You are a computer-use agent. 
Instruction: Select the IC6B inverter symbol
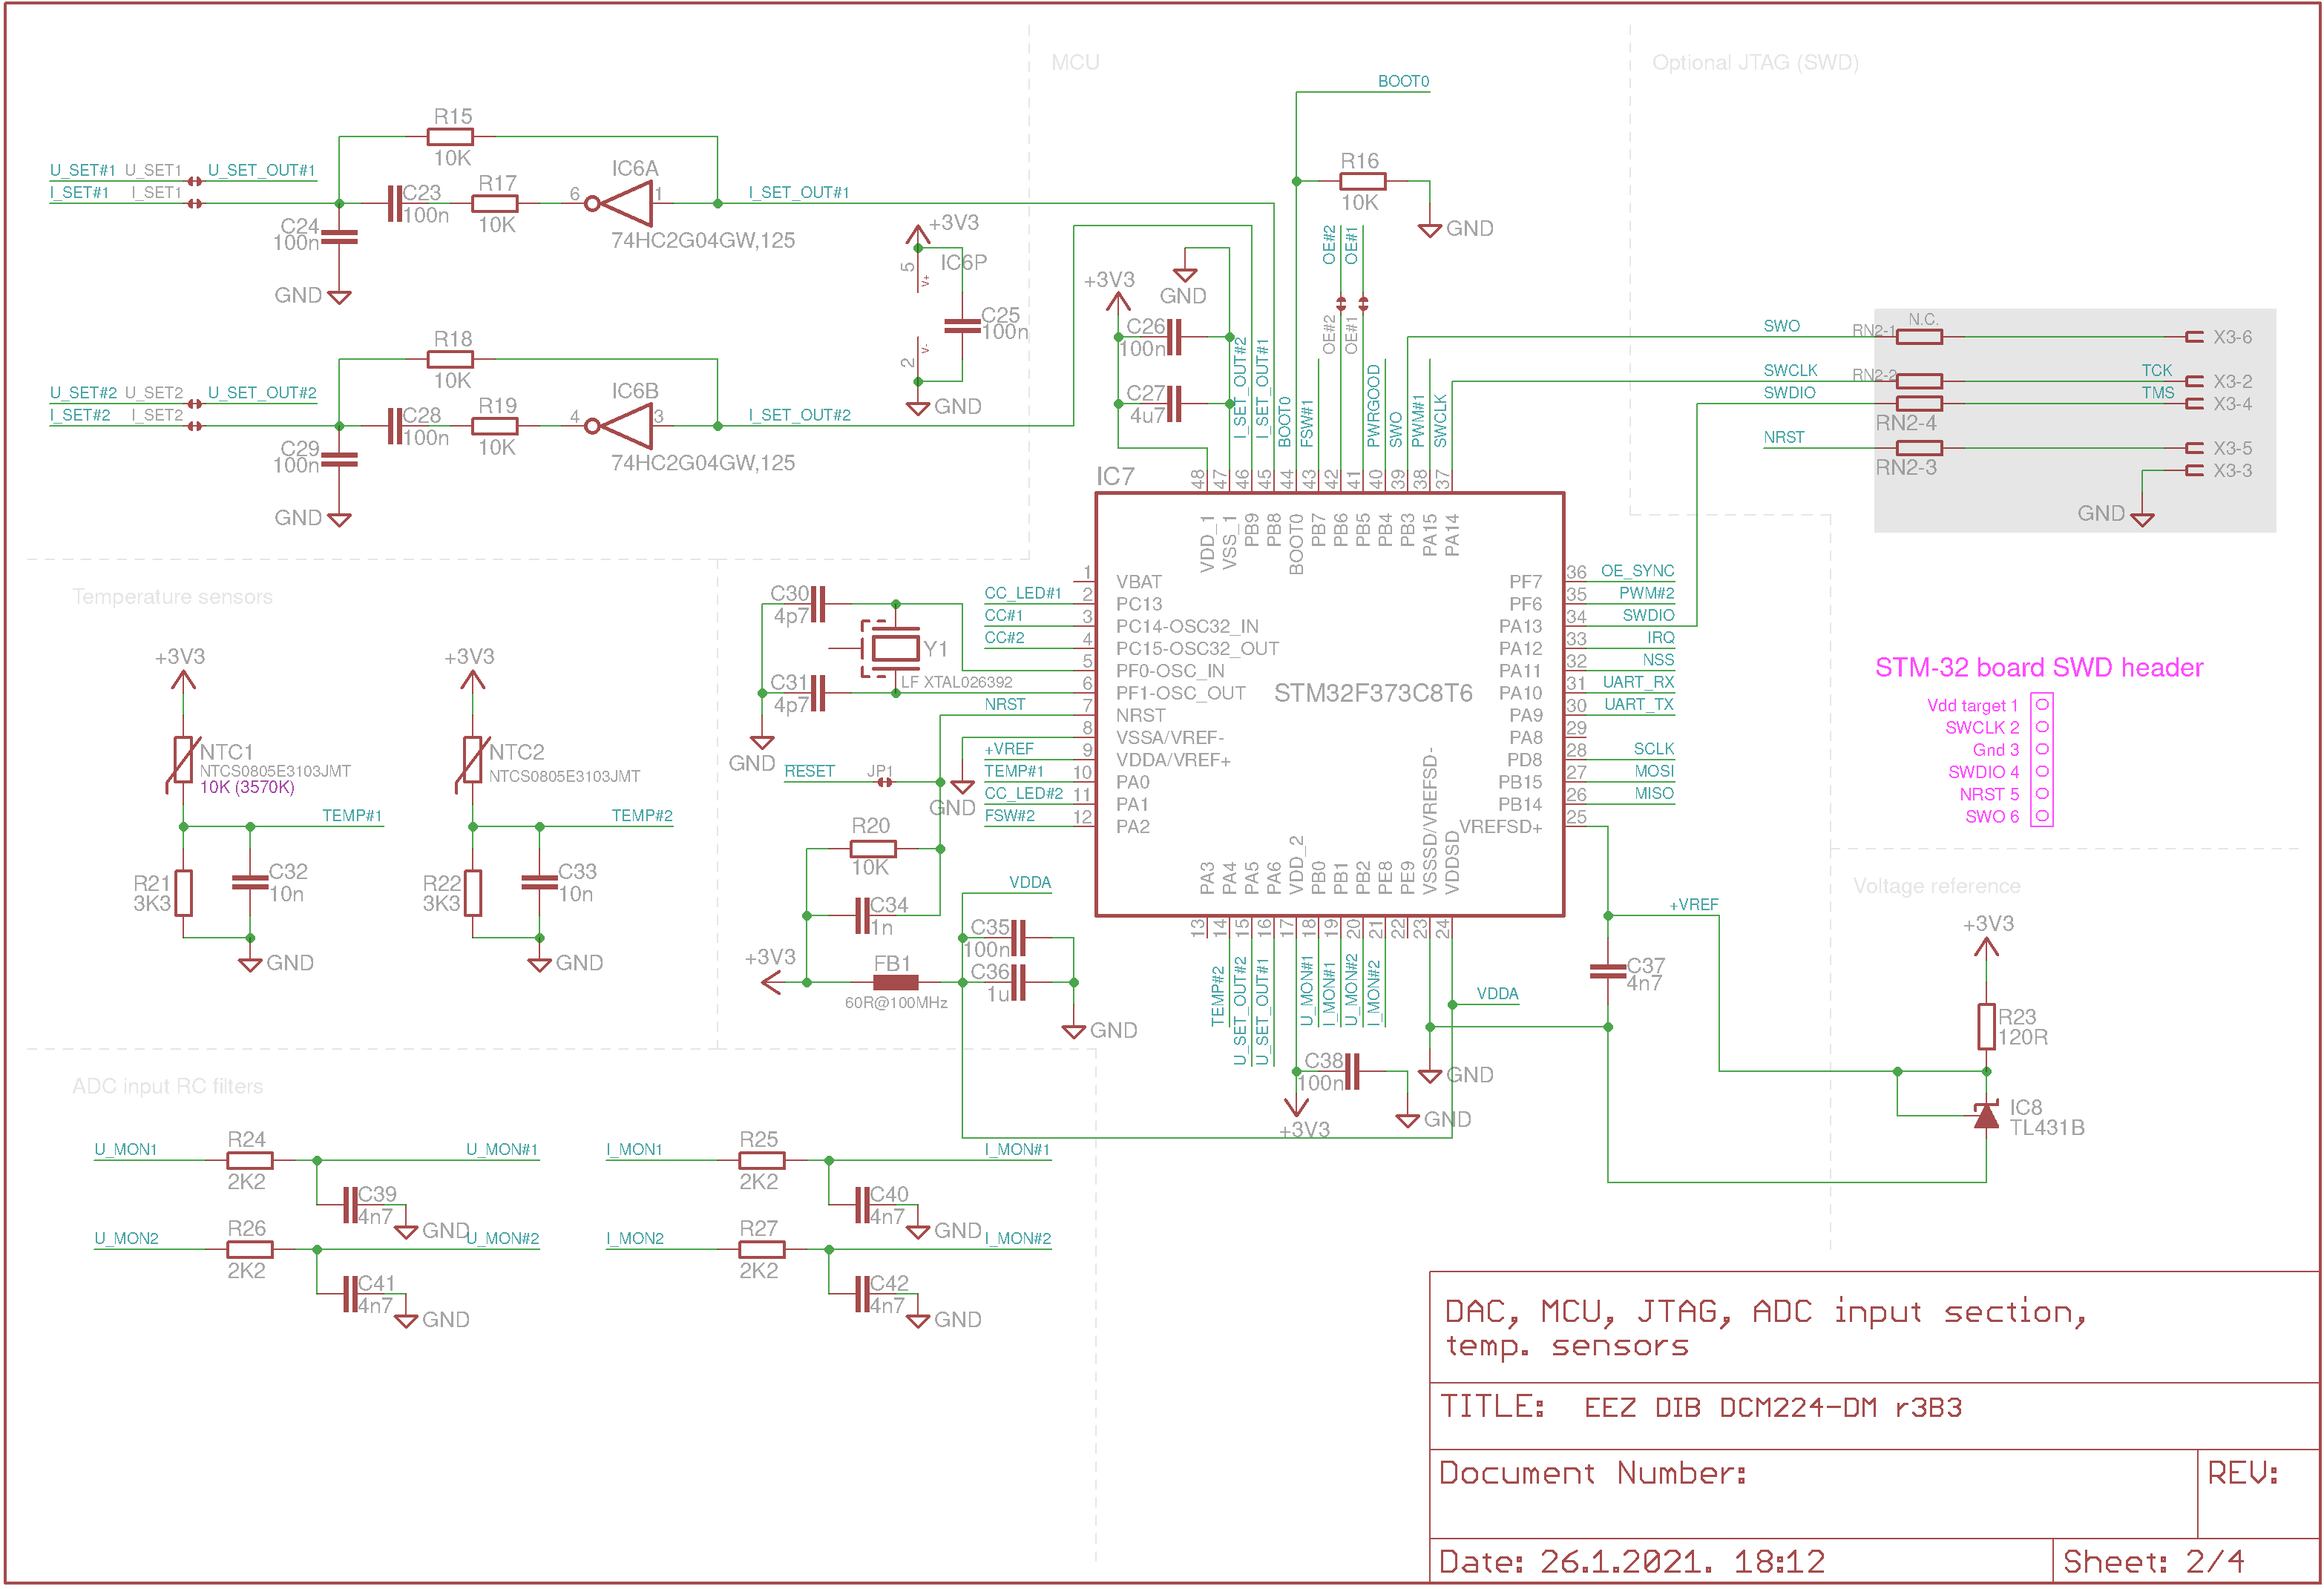[620, 426]
